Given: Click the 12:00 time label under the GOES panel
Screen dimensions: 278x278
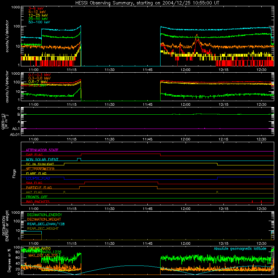Looking at the screenshot, I should point(186,139).
